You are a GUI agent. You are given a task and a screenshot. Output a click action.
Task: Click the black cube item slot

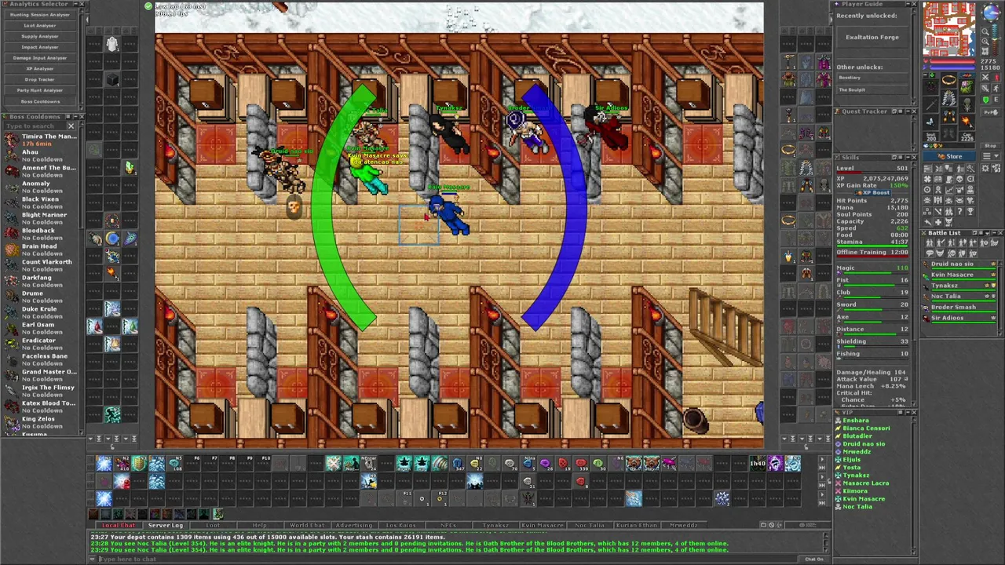112,79
